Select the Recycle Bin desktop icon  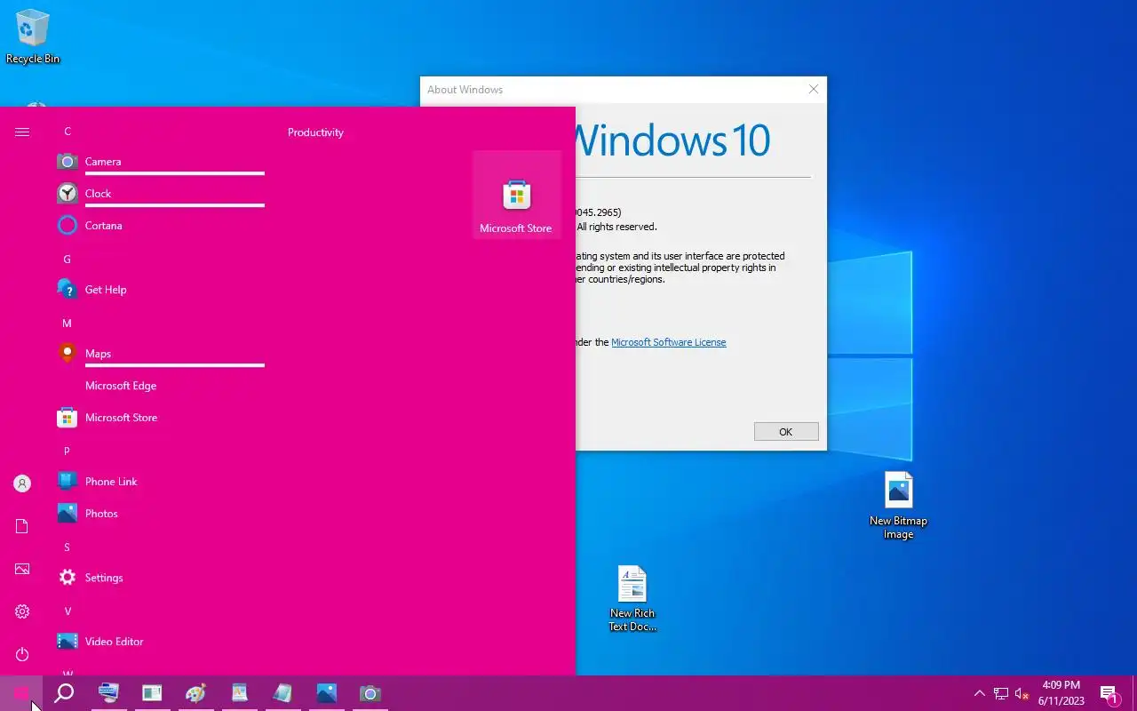[33, 37]
